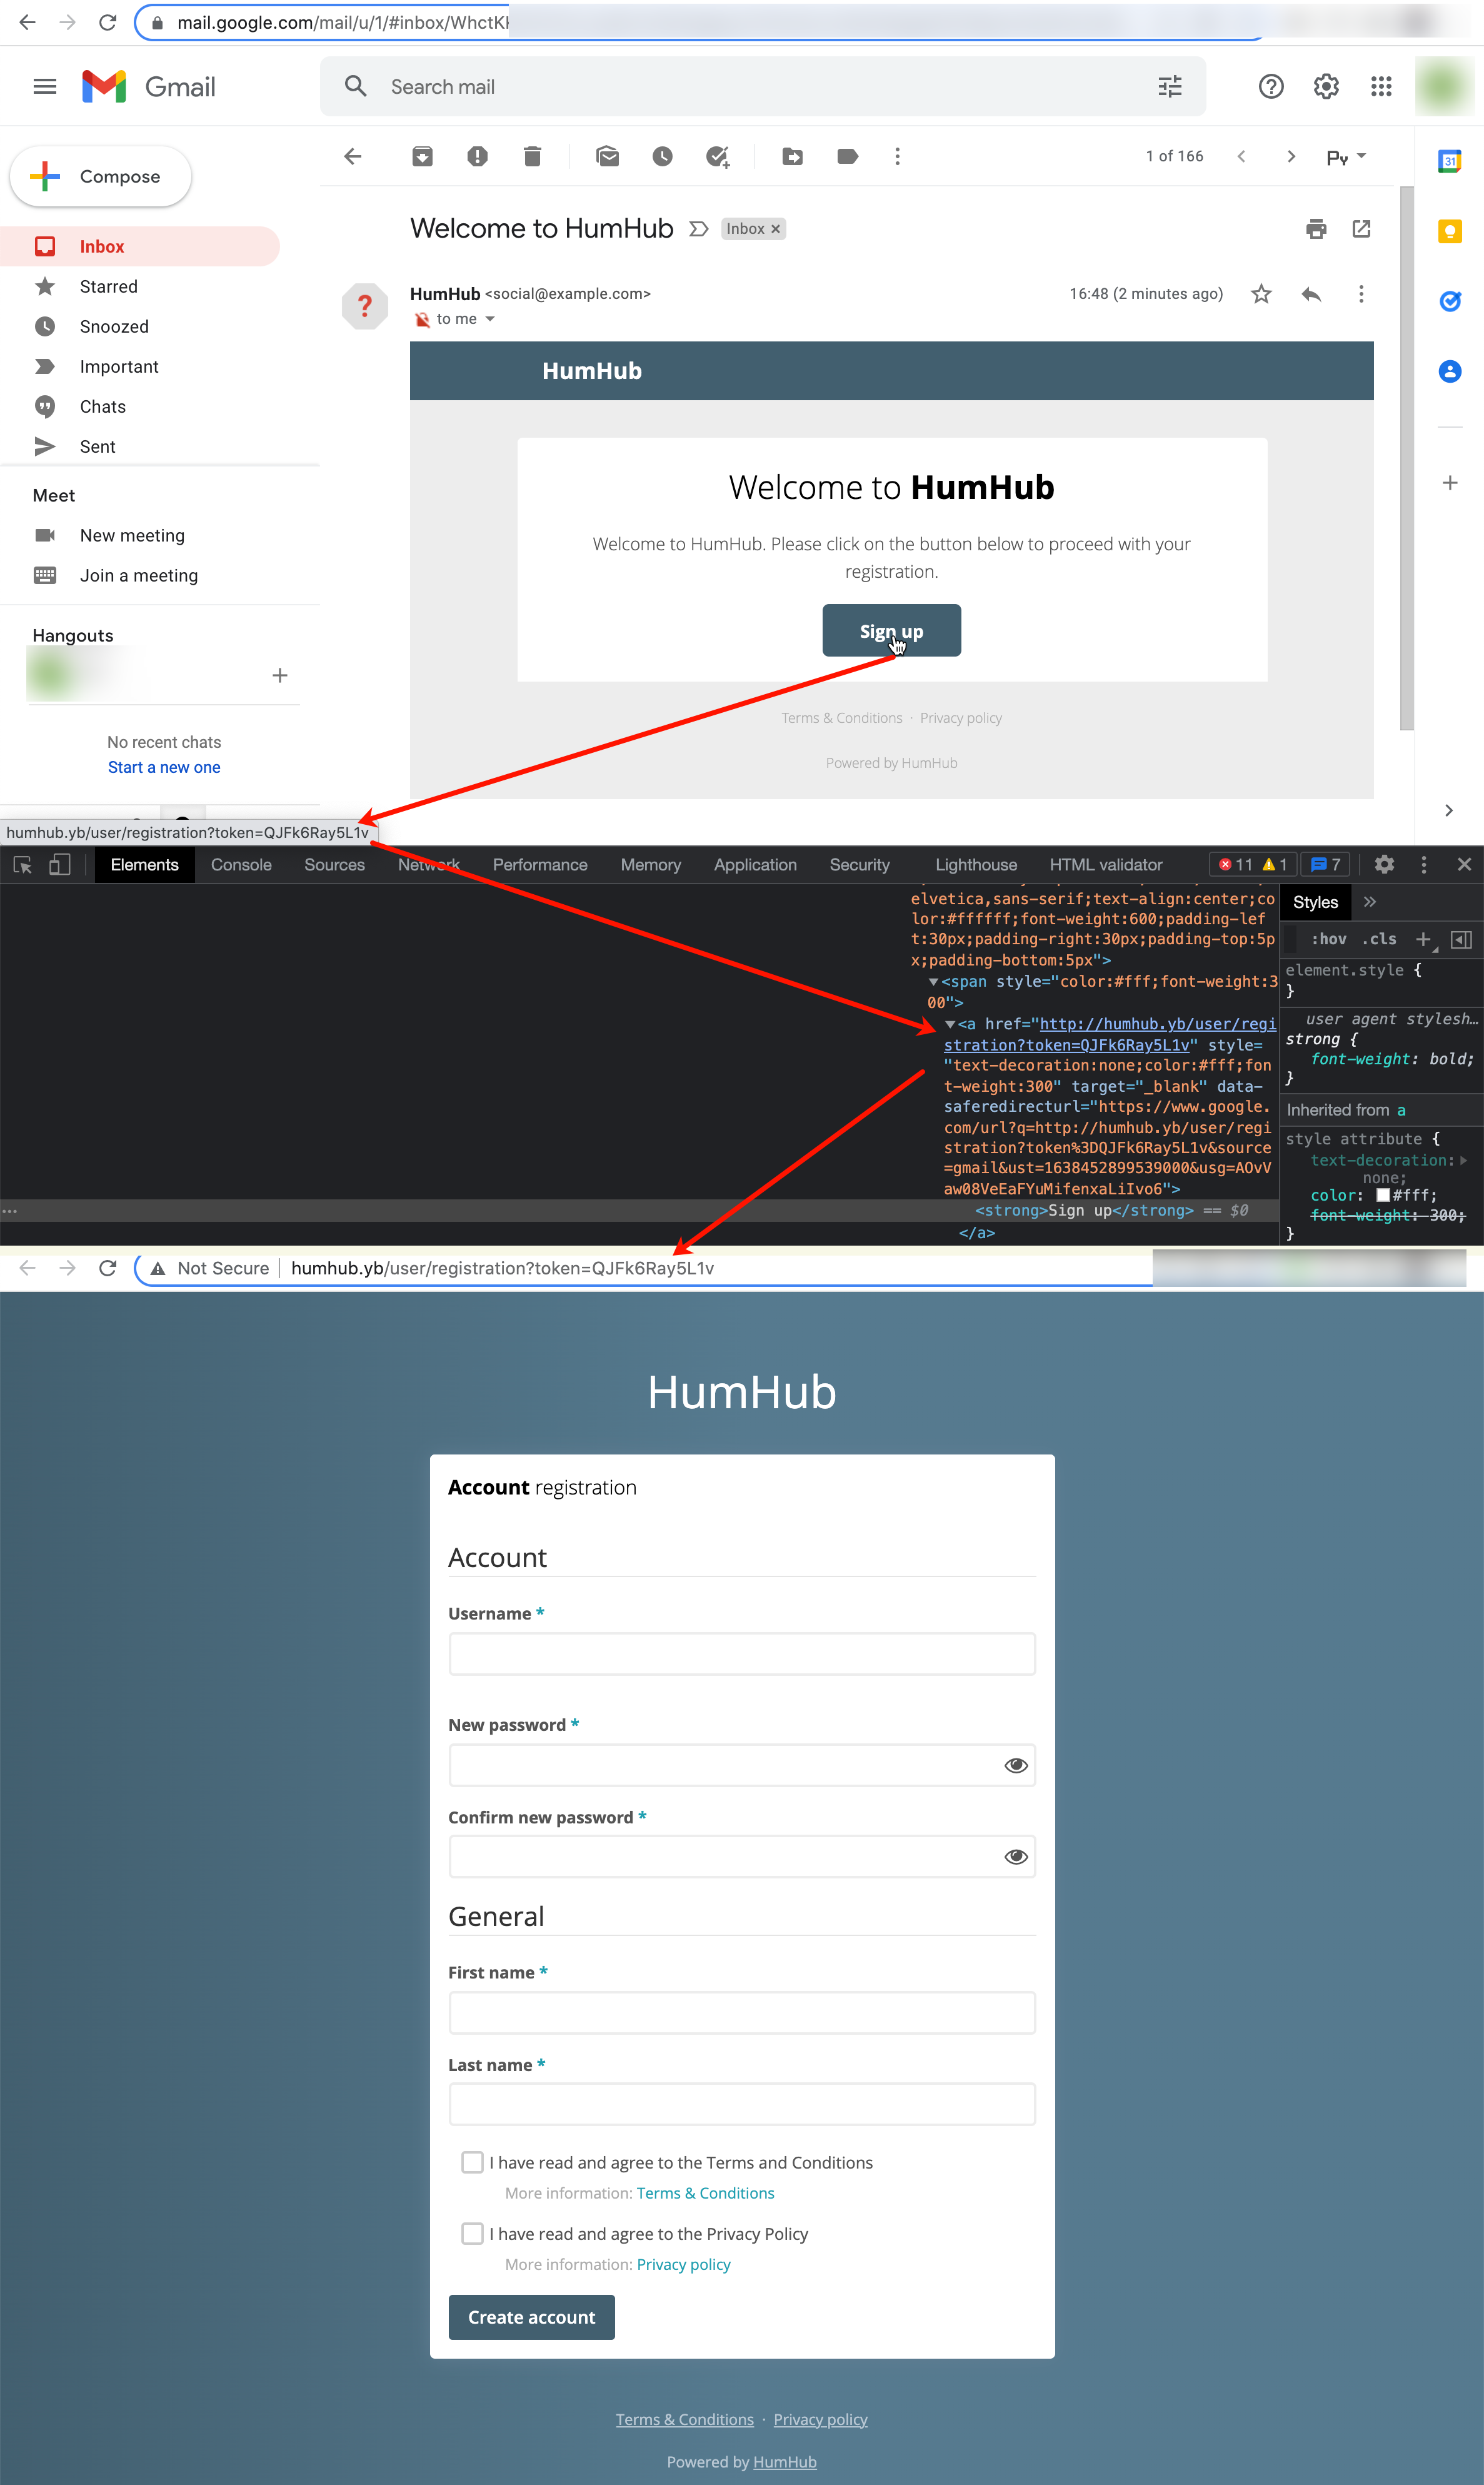Check agreement to the Privacy Policy
Screen dimensions: 1484x2485
click(472, 2233)
